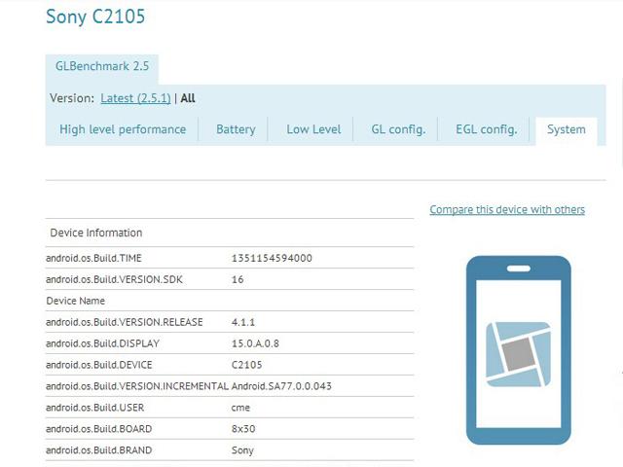Choose the All versions option
The height and width of the screenshot is (467, 623).
(x=188, y=98)
